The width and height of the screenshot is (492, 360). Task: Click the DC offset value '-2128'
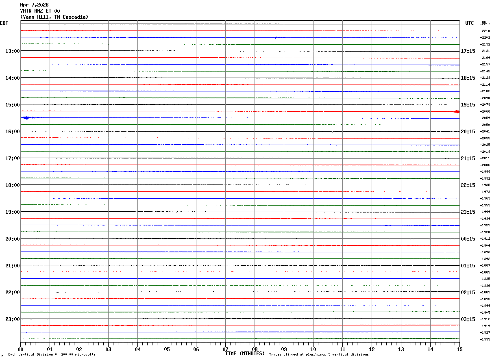click(485, 78)
